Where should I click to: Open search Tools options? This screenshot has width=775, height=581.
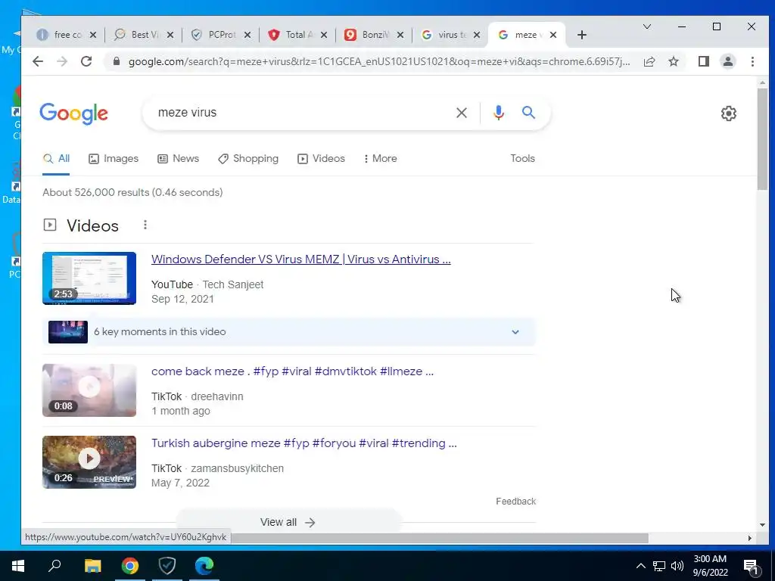[522, 159]
